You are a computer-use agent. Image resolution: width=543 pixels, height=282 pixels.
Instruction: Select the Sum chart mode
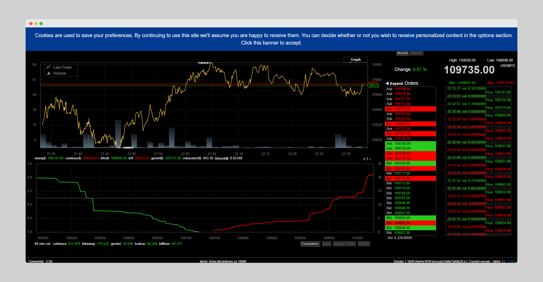(326, 244)
